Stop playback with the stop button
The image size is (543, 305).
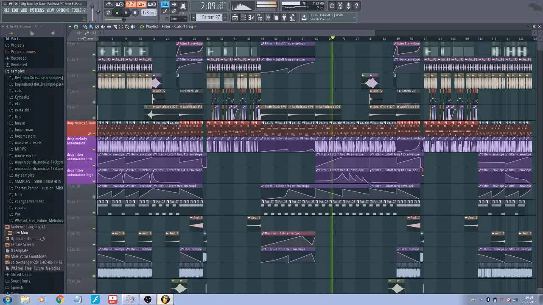pos(126,13)
